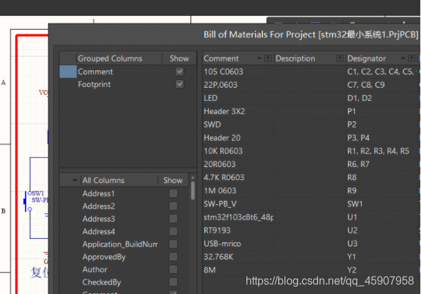Viewport: 421px width, 294px height.
Task: Click the Grouped Columns header
Action: [110, 59]
